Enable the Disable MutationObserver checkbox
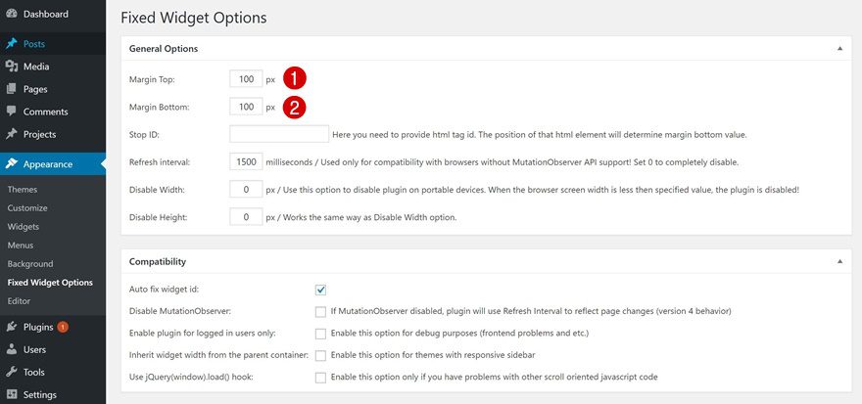862x404 pixels. click(x=320, y=311)
